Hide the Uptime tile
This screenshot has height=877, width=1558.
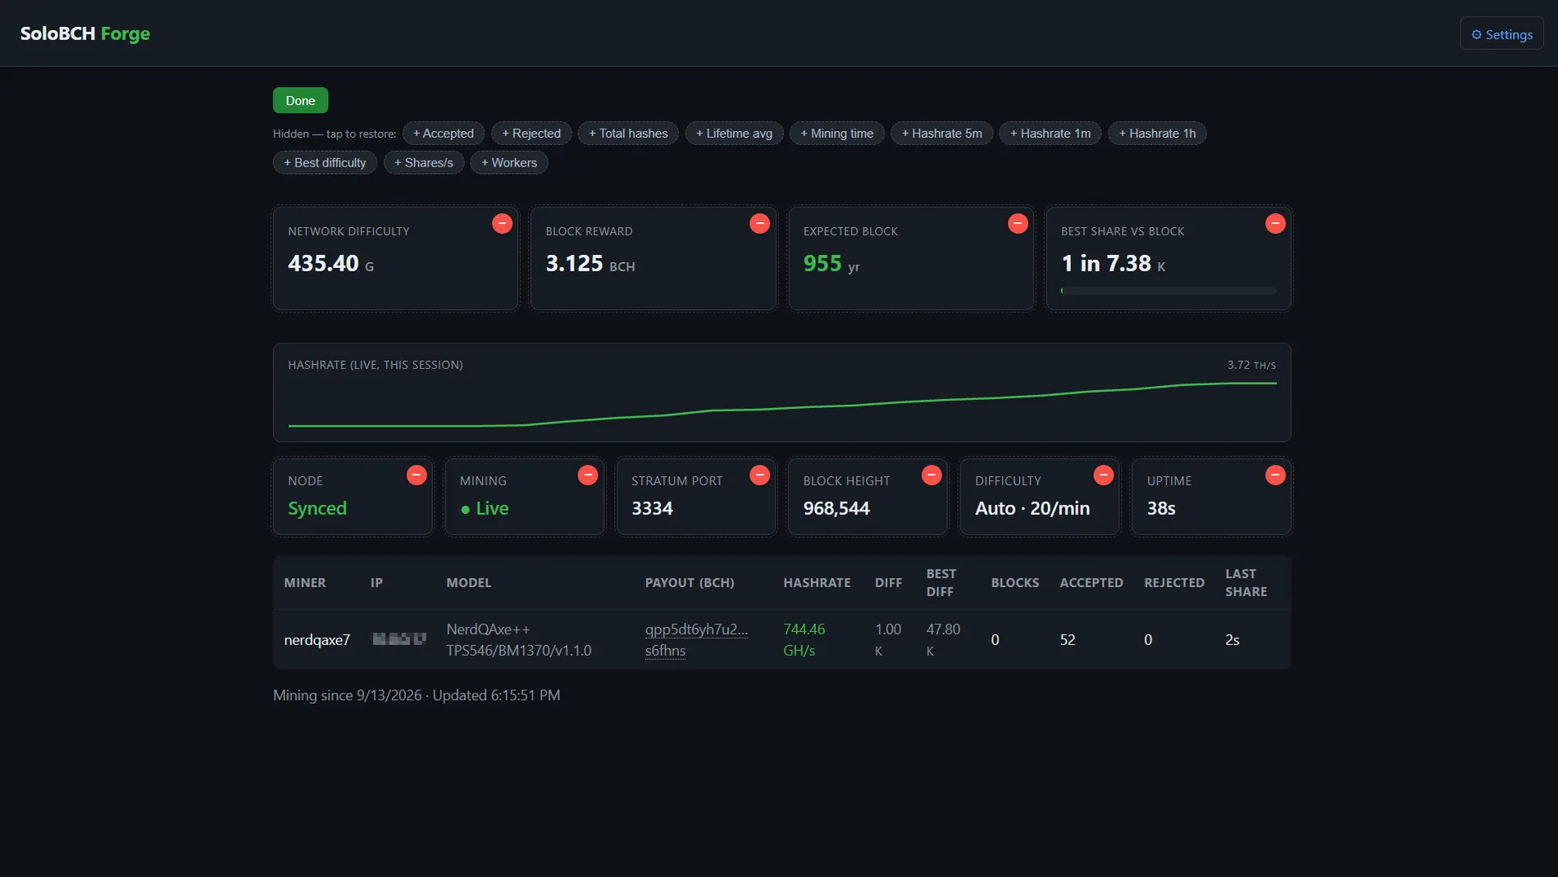1275,475
